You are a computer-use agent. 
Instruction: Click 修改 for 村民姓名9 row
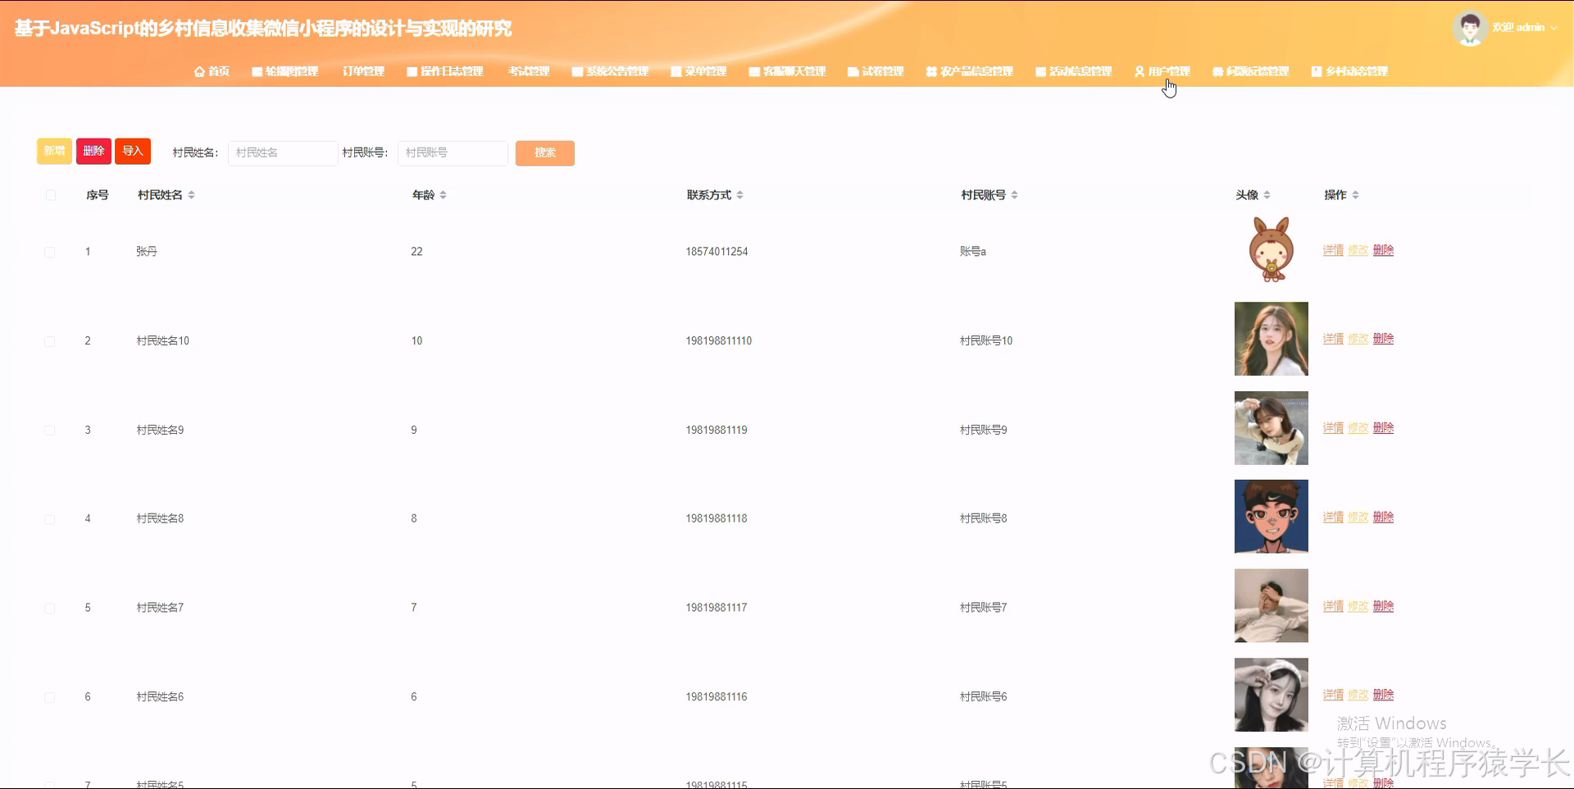point(1358,428)
